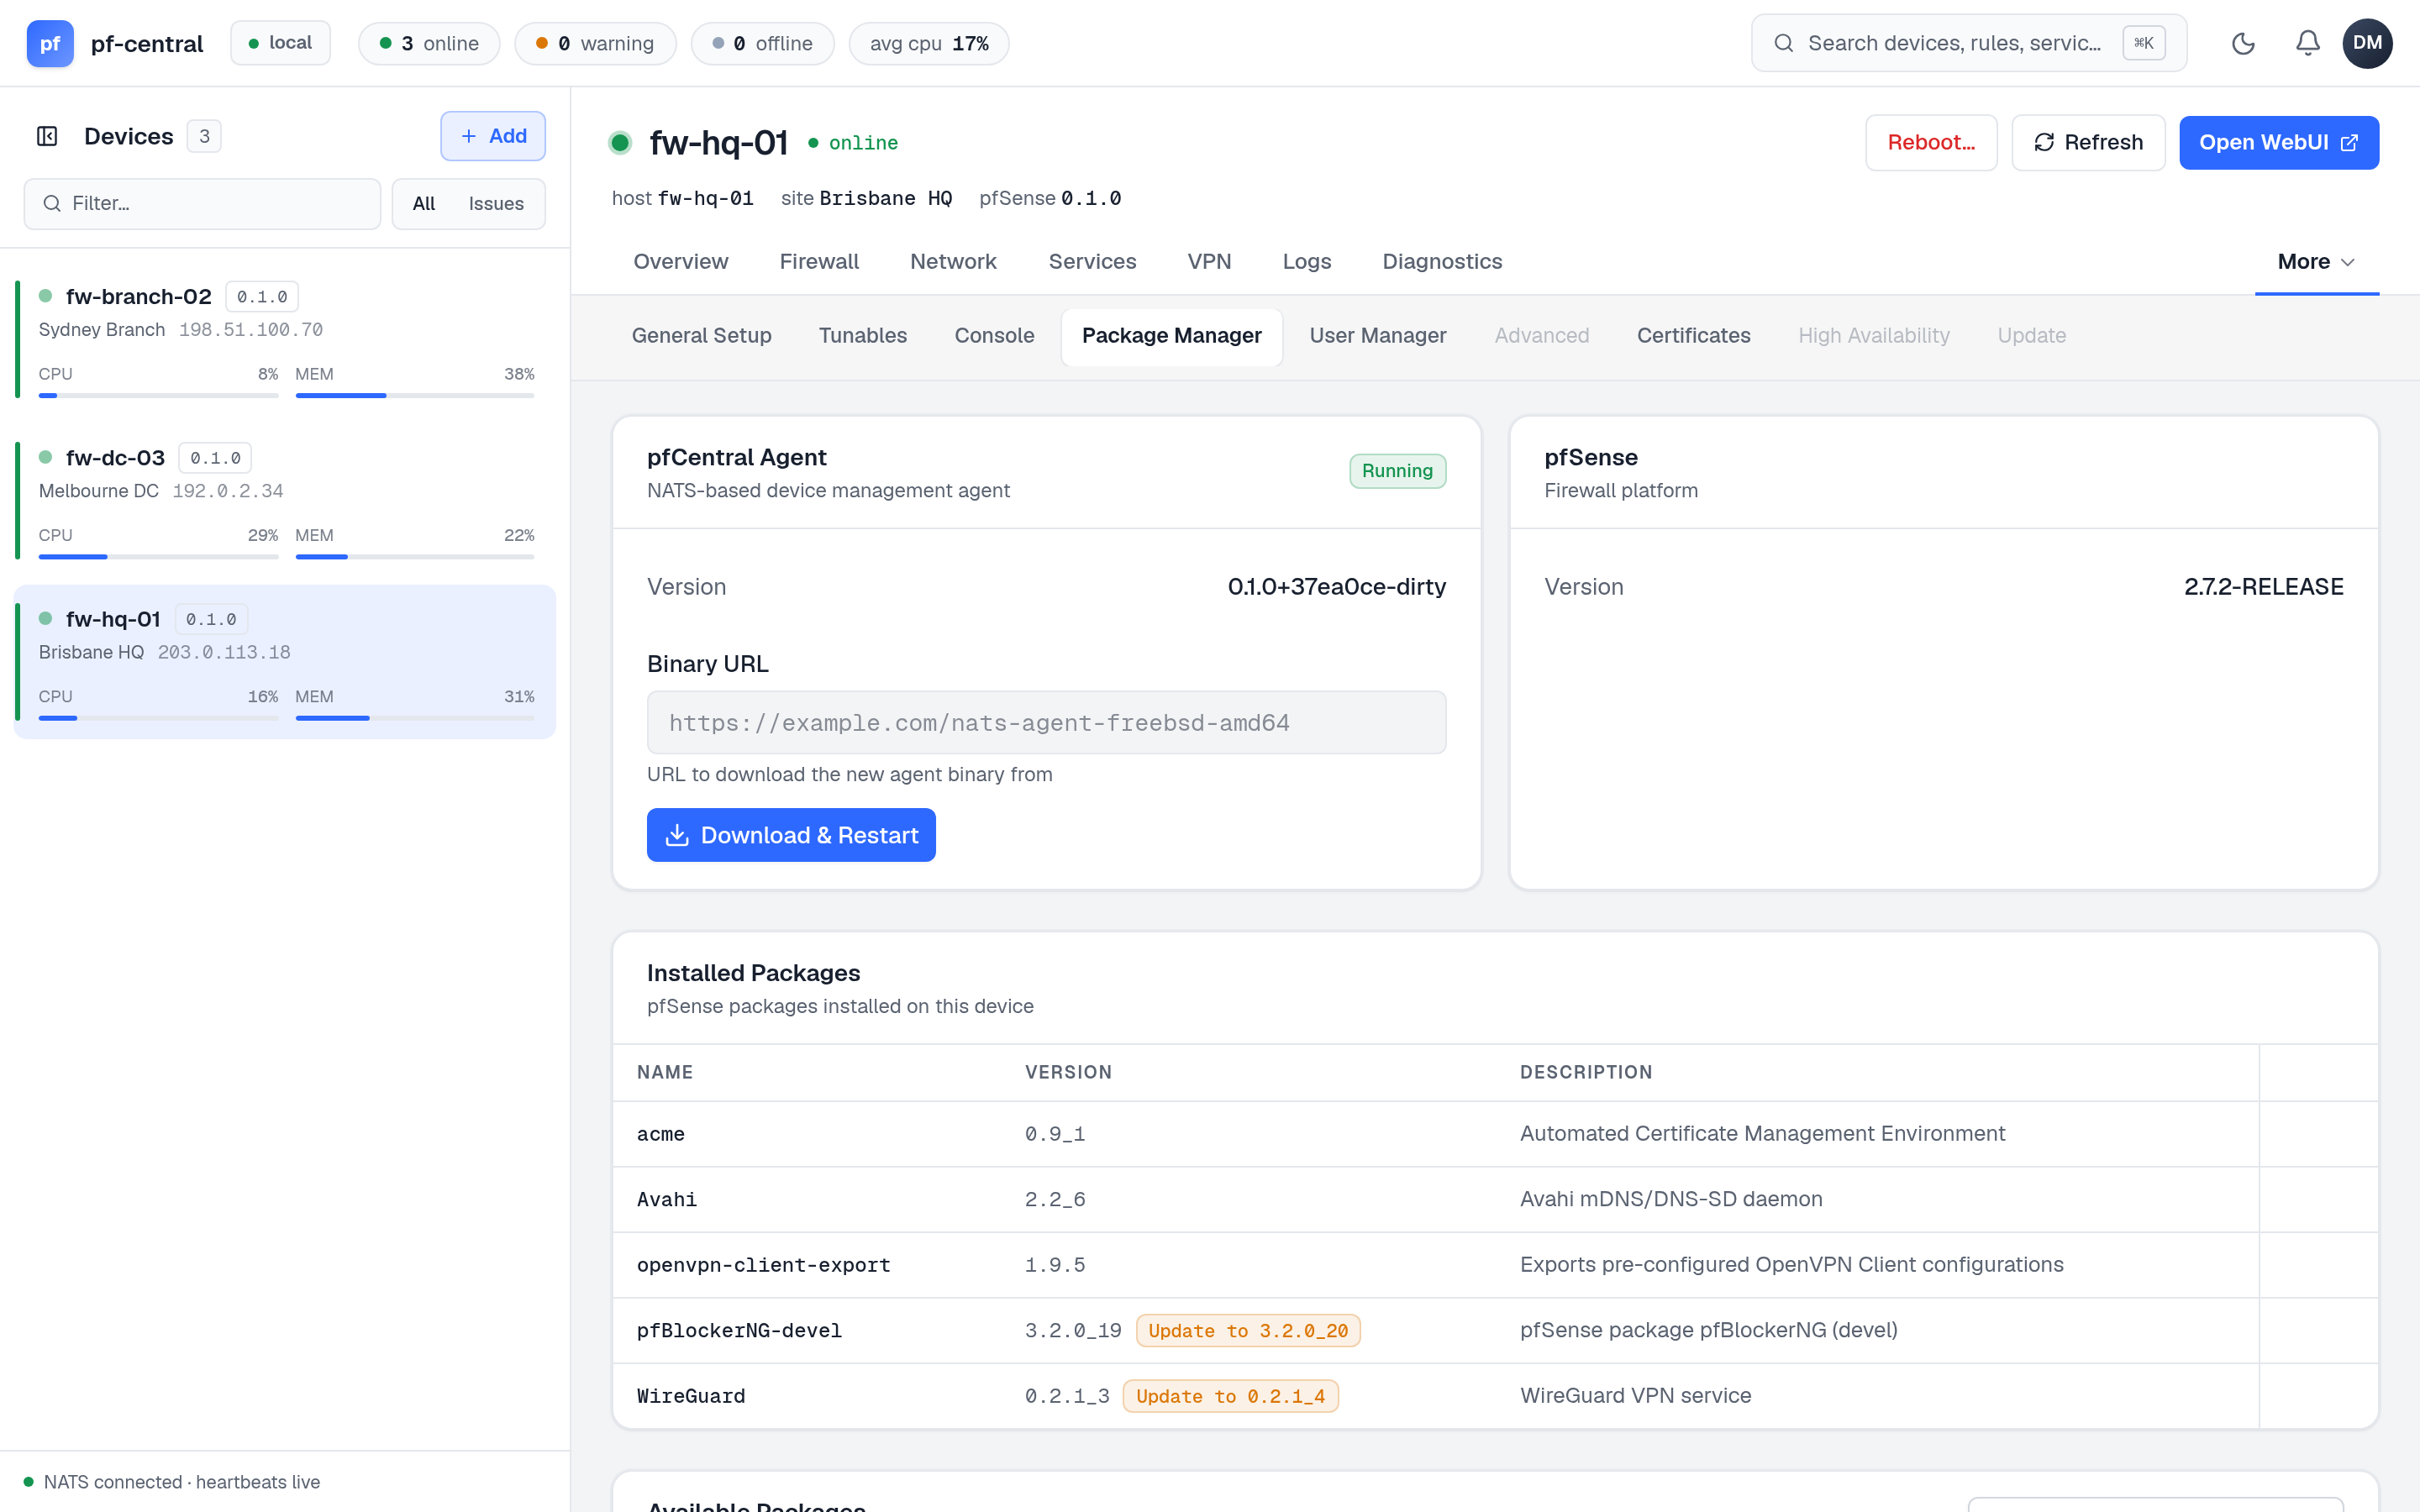2420x1512 pixels.
Task: Collapse the Devices sidebar panel icon
Action: pyautogui.click(x=47, y=136)
